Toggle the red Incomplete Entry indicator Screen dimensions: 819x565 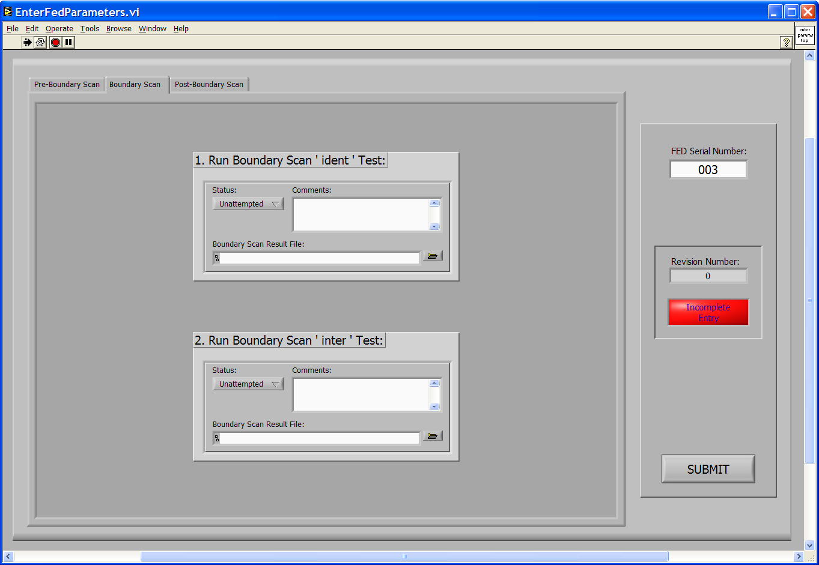pos(708,312)
